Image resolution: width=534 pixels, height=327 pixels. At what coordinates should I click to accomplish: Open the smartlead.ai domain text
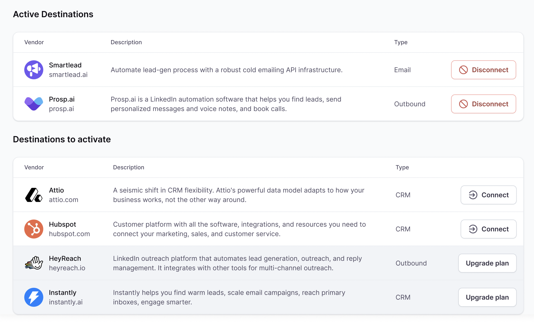pos(68,75)
